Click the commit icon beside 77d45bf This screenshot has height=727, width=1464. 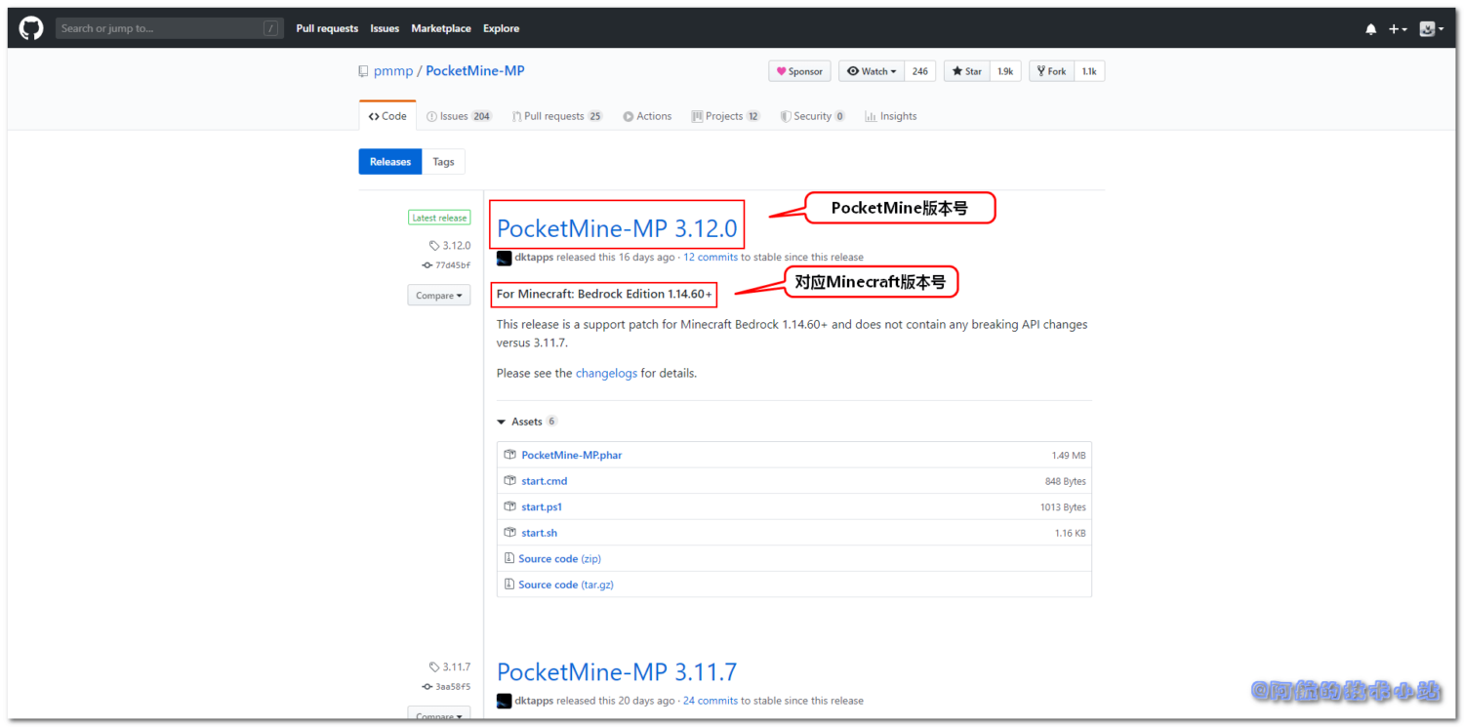427,264
